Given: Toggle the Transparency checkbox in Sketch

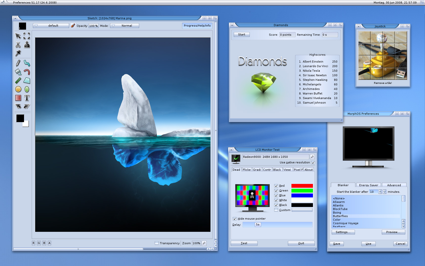Looking at the screenshot, I should [157, 243].
